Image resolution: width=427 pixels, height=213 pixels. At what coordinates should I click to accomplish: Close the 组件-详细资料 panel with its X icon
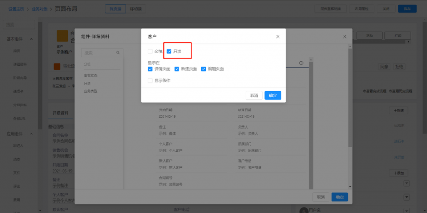[344, 37]
